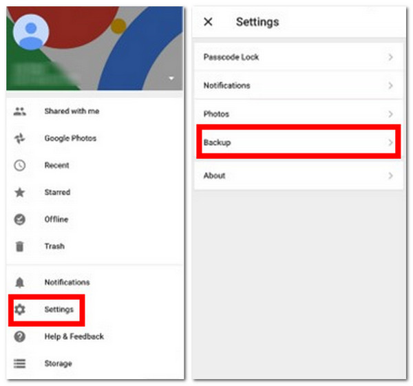Expand Passcode Lock row chevron
The width and height of the screenshot is (413, 386).
390,57
